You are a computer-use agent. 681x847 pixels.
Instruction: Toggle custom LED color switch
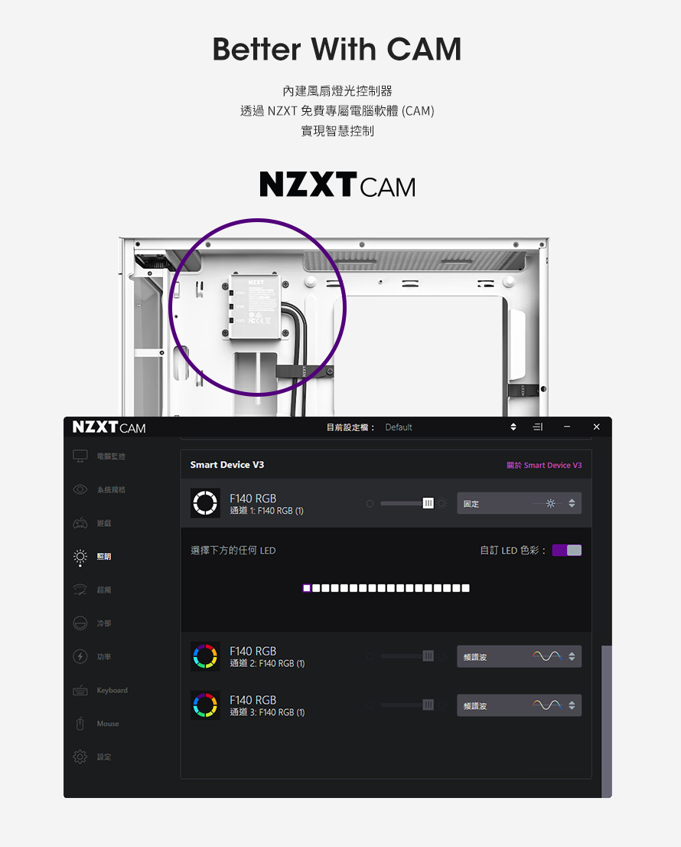[x=566, y=550]
